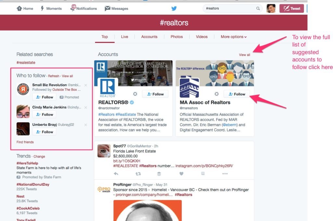The width and height of the screenshot is (333, 221).
Task: Open the REALTORS® profile name
Action: click(113, 103)
